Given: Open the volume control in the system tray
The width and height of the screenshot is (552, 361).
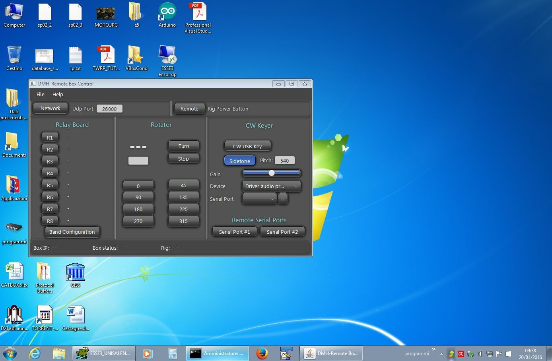Looking at the screenshot, I should click(x=480, y=353).
